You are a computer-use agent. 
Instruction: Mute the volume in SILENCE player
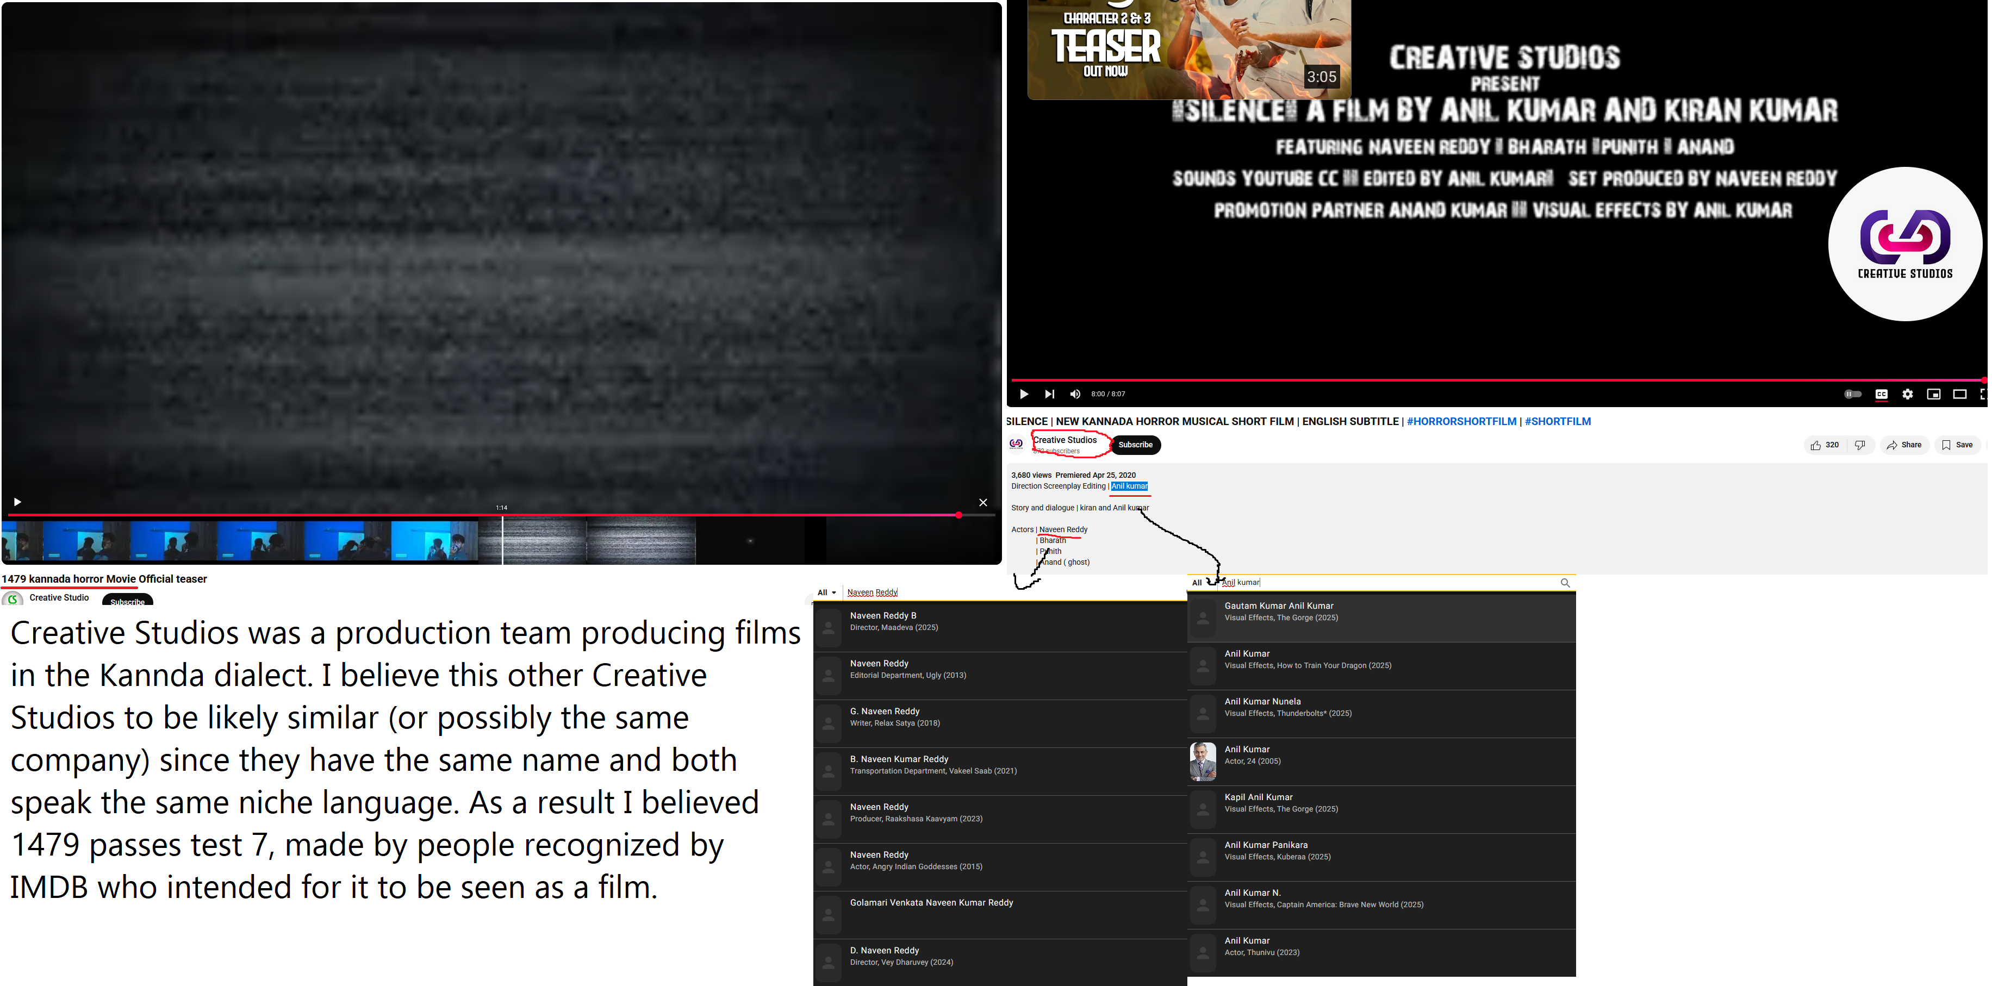pyautogui.click(x=1075, y=395)
